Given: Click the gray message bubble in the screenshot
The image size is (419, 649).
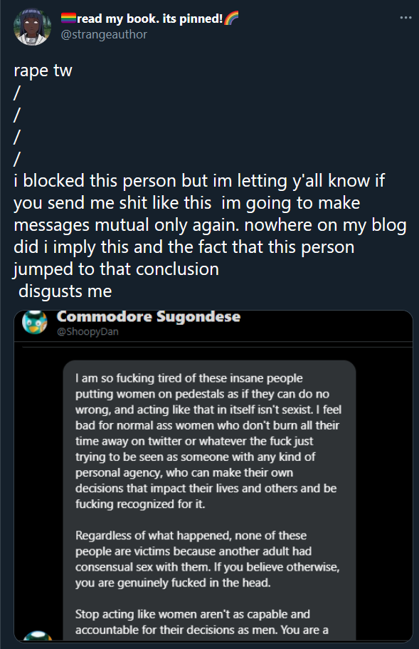Looking at the screenshot, I should pyautogui.click(x=209, y=501).
